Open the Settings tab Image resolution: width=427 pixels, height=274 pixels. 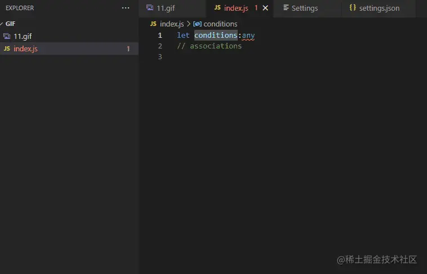coord(307,8)
